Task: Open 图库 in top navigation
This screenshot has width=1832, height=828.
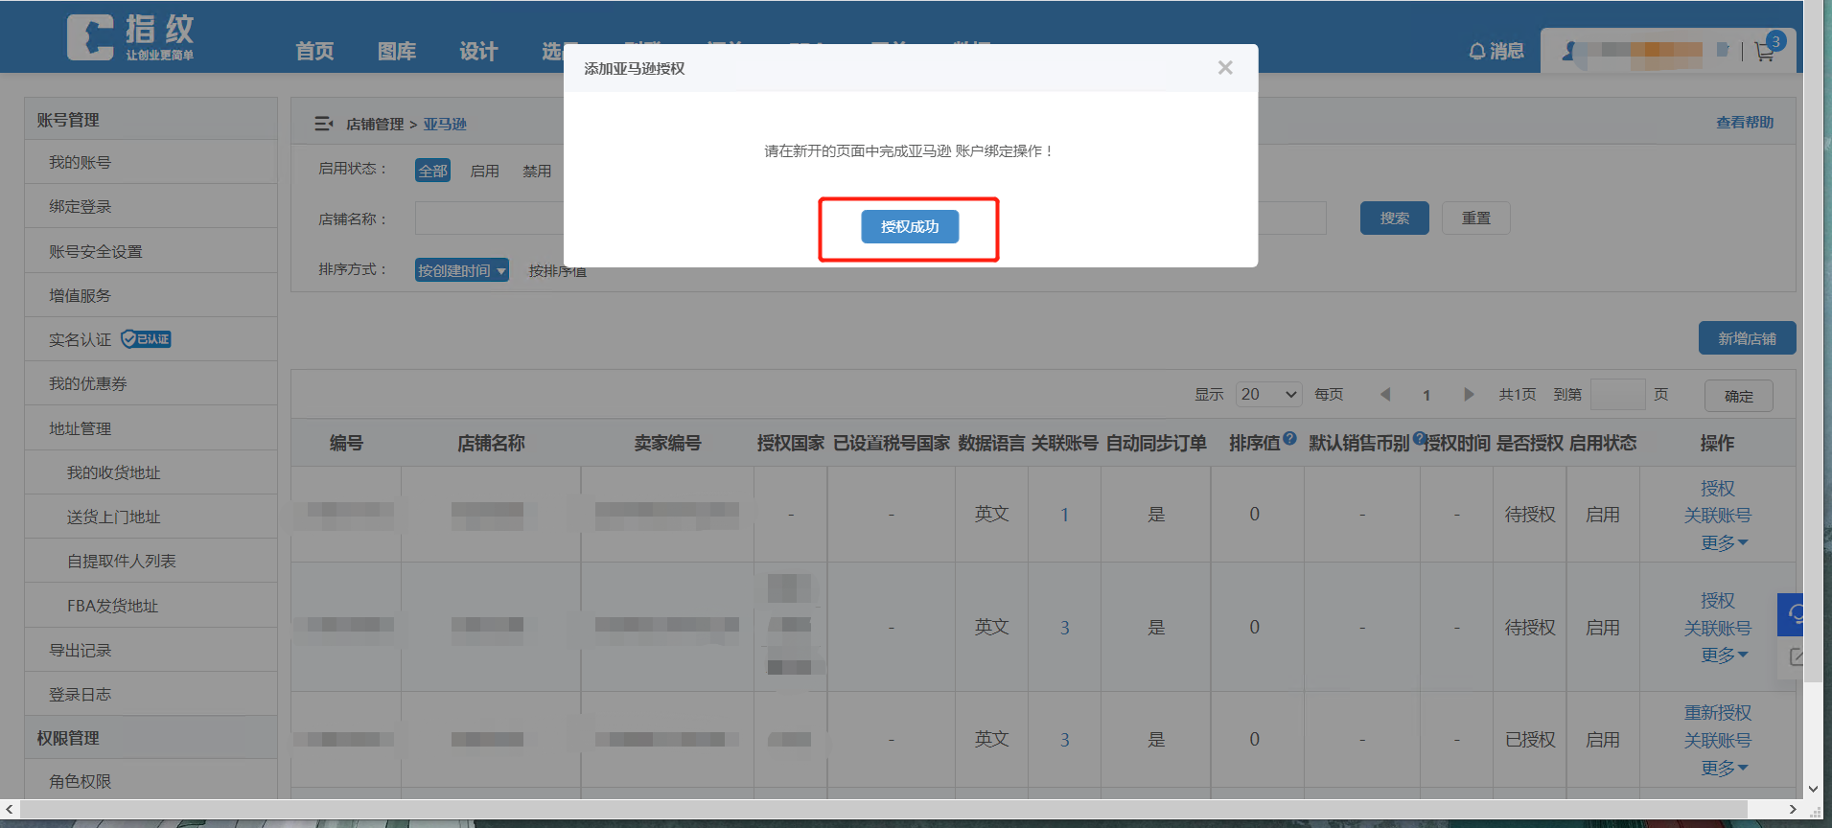Action: pyautogui.click(x=397, y=52)
